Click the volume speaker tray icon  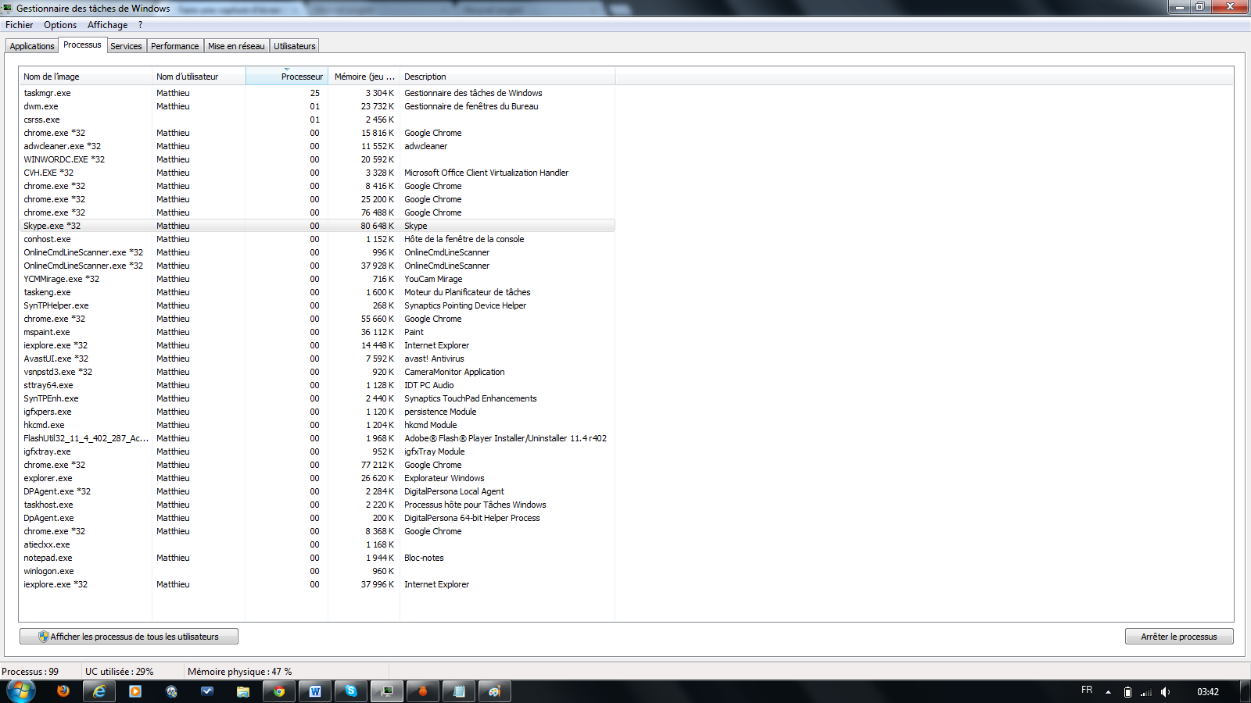tap(1165, 692)
